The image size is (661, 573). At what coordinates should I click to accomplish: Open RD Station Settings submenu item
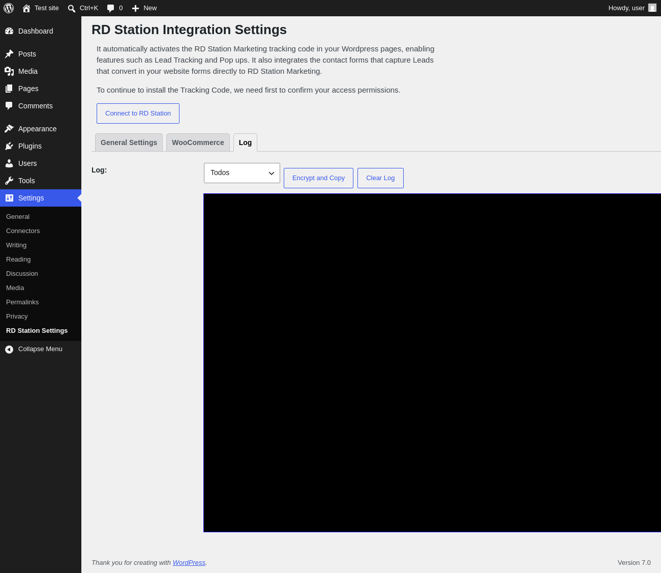pos(37,331)
